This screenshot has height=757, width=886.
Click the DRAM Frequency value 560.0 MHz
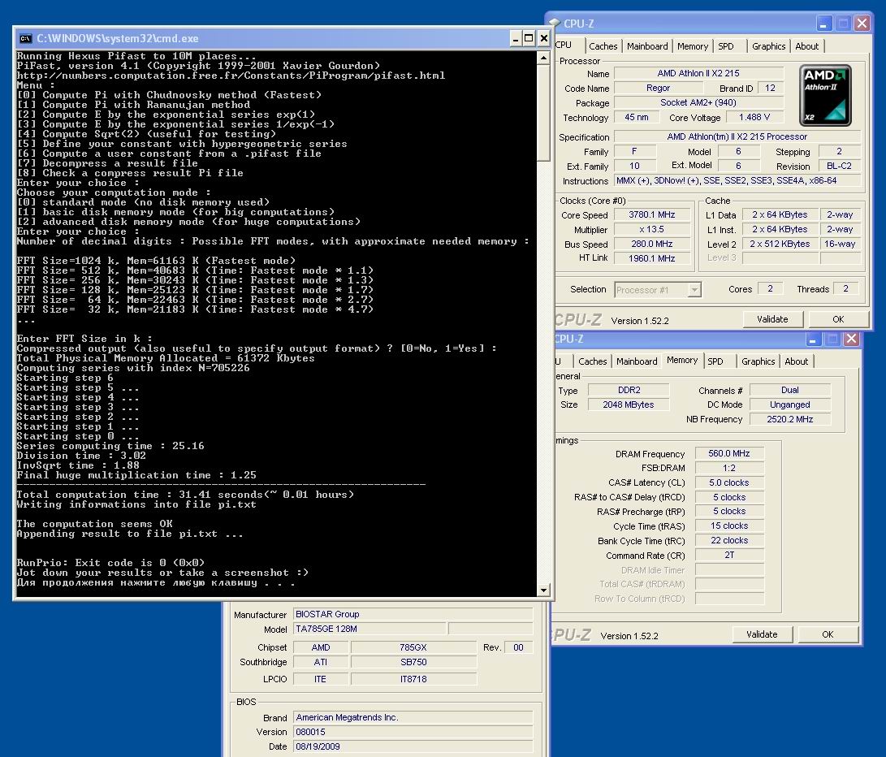729,453
